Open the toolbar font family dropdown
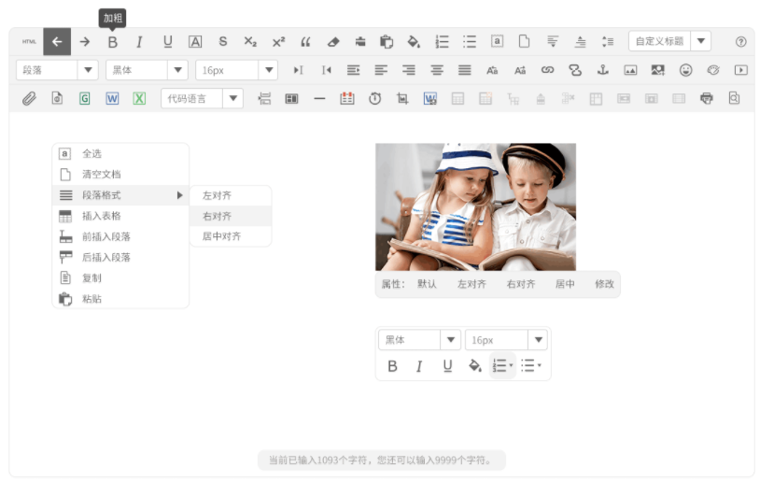Viewport: 760px width, 496px height. pyautogui.click(x=177, y=70)
